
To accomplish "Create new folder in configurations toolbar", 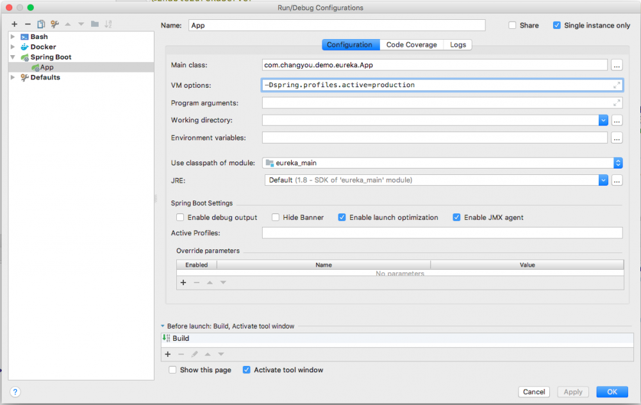I will click(x=94, y=24).
